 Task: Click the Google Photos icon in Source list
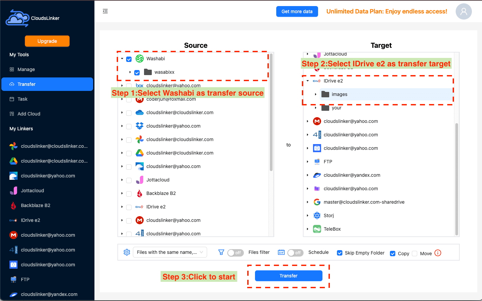(140, 139)
